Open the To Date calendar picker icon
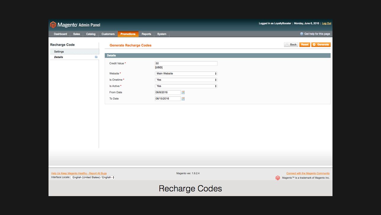This screenshot has height=215, width=381. 183,99
